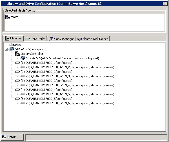Viewport: 169px width, 142px height.
Task: Click the Shared Disk Device tab icon
Action: (x=79, y=39)
